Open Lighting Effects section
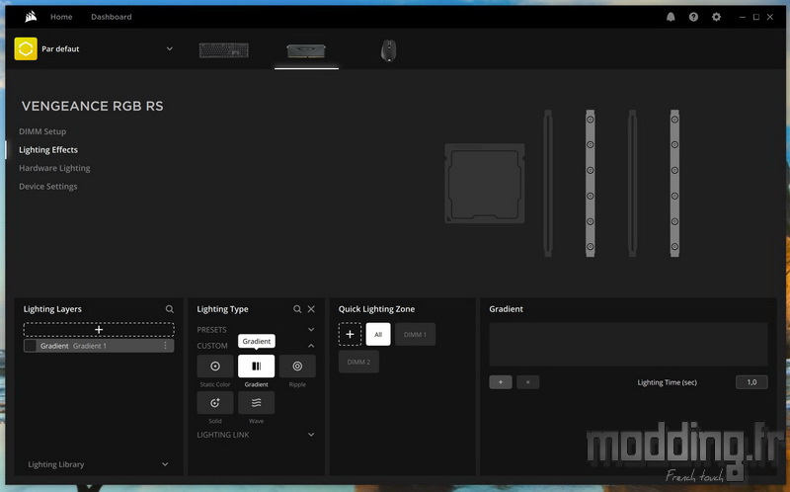 [x=48, y=150]
